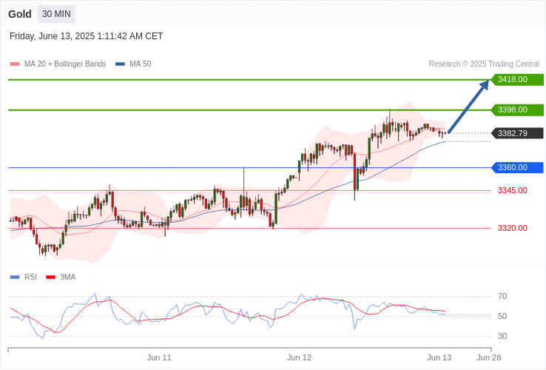
Task: Click the Jun 12 axis label
Action: click(299, 357)
